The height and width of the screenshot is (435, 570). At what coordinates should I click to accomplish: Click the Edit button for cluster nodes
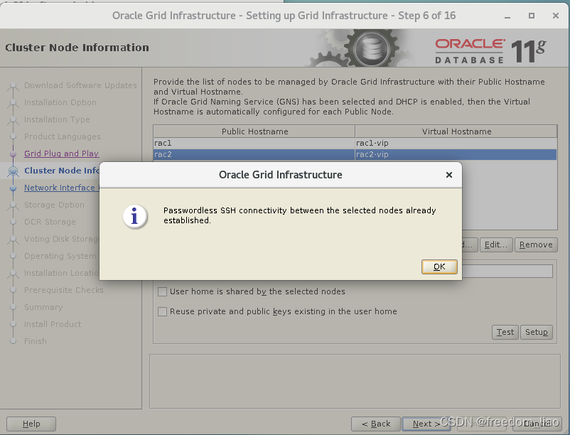pos(496,245)
